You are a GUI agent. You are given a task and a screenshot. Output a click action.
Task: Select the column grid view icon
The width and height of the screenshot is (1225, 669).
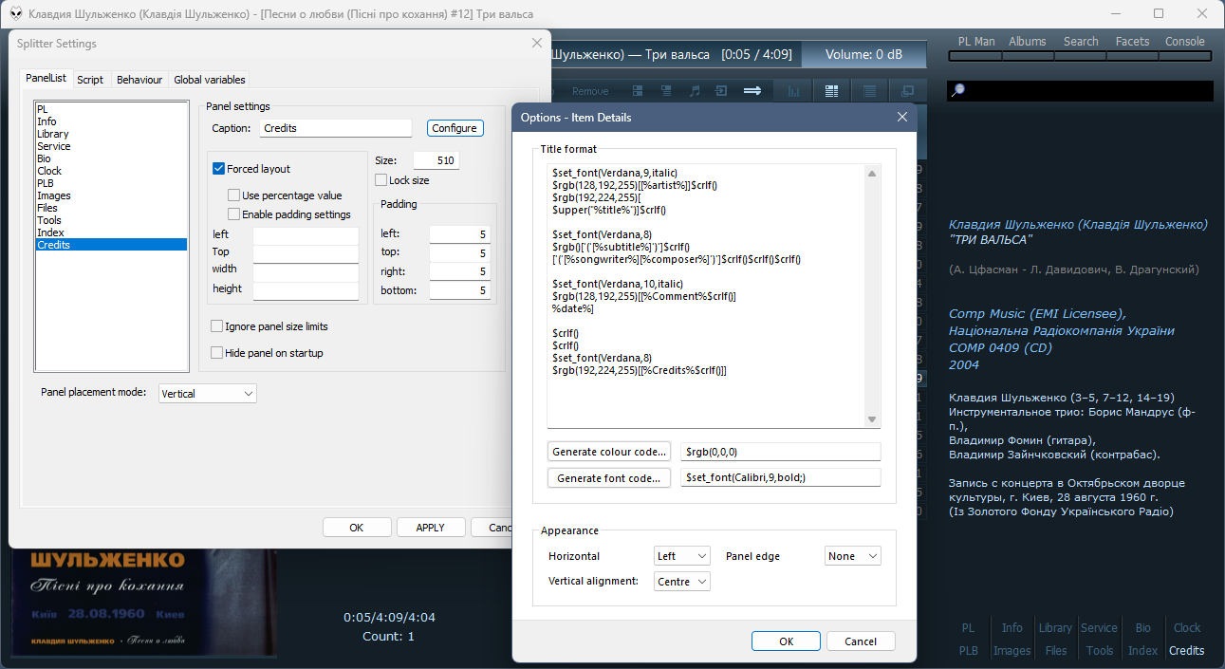831,91
